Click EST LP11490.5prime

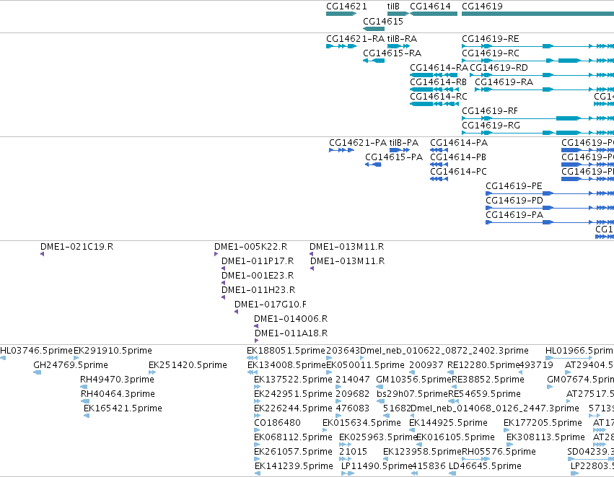pyautogui.click(x=377, y=466)
